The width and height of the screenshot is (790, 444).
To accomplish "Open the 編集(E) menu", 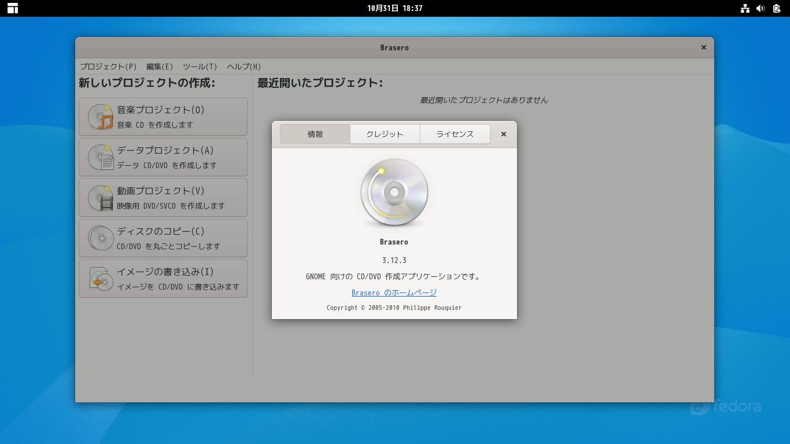I will tap(160, 66).
